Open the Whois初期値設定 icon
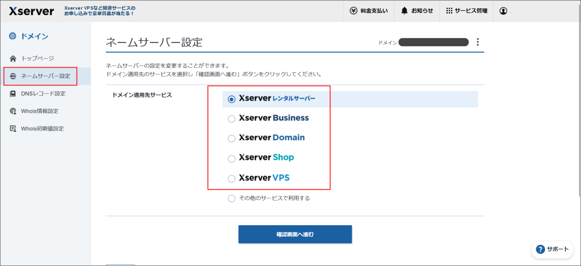This screenshot has width=581, height=266. [x=13, y=128]
